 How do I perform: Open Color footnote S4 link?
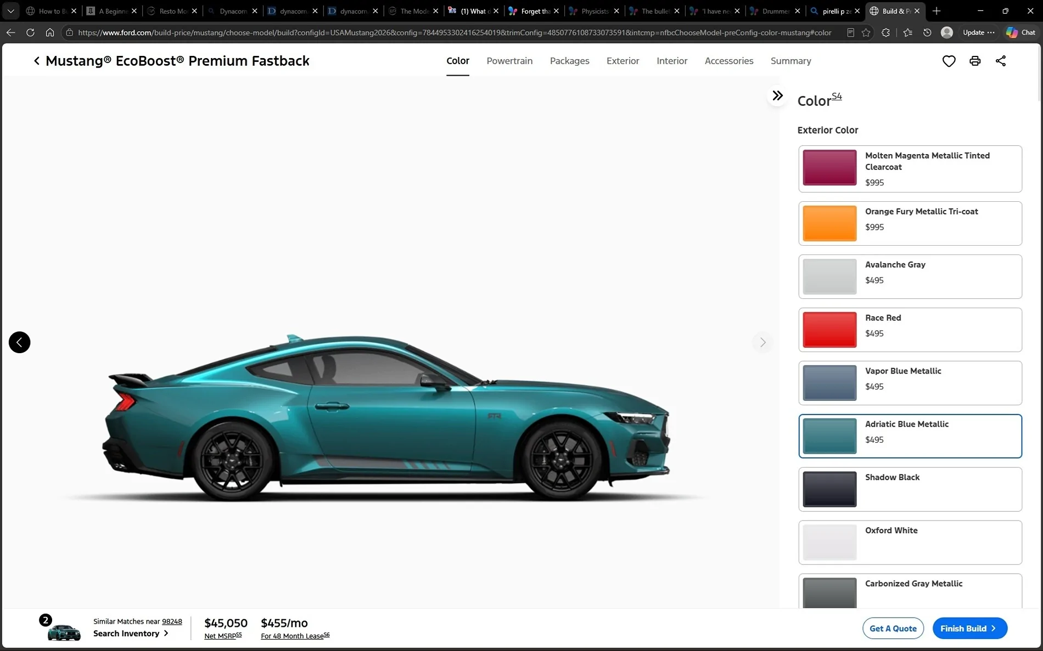837,97
